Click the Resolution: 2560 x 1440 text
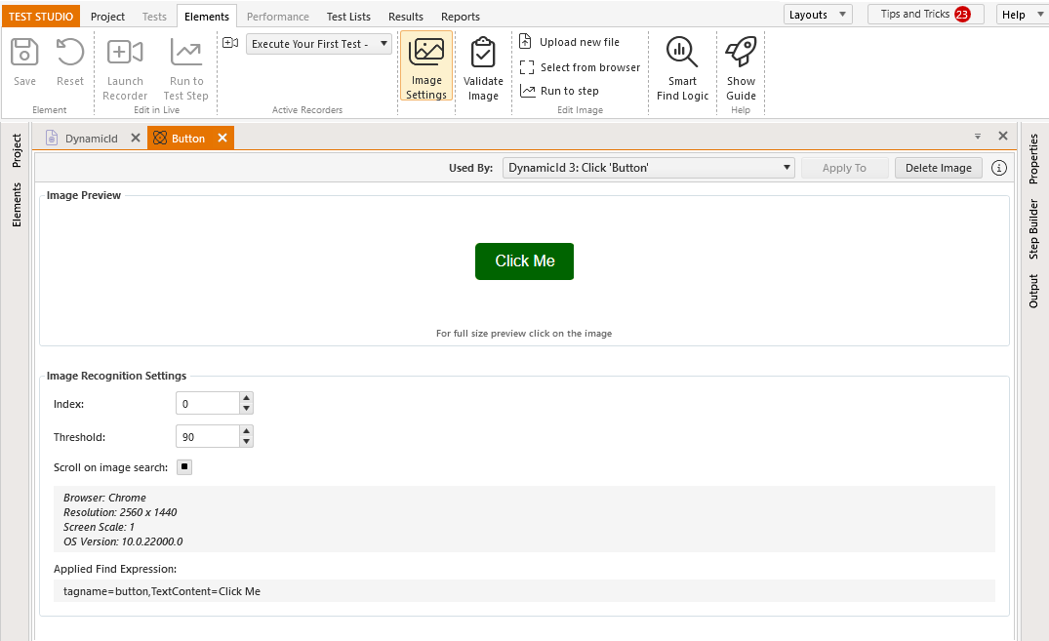1049x641 pixels. (x=120, y=512)
